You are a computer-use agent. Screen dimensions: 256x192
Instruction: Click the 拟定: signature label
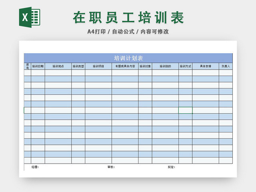(172, 167)
